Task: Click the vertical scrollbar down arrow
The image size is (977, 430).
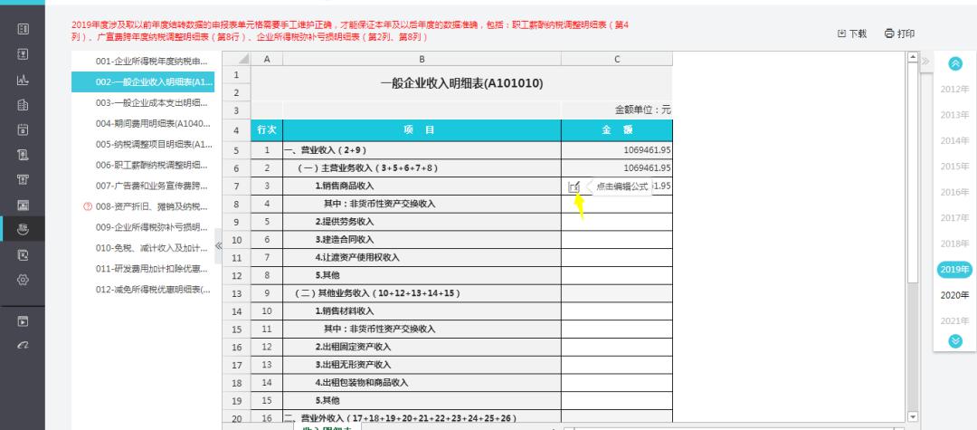Action: point(913,416)
